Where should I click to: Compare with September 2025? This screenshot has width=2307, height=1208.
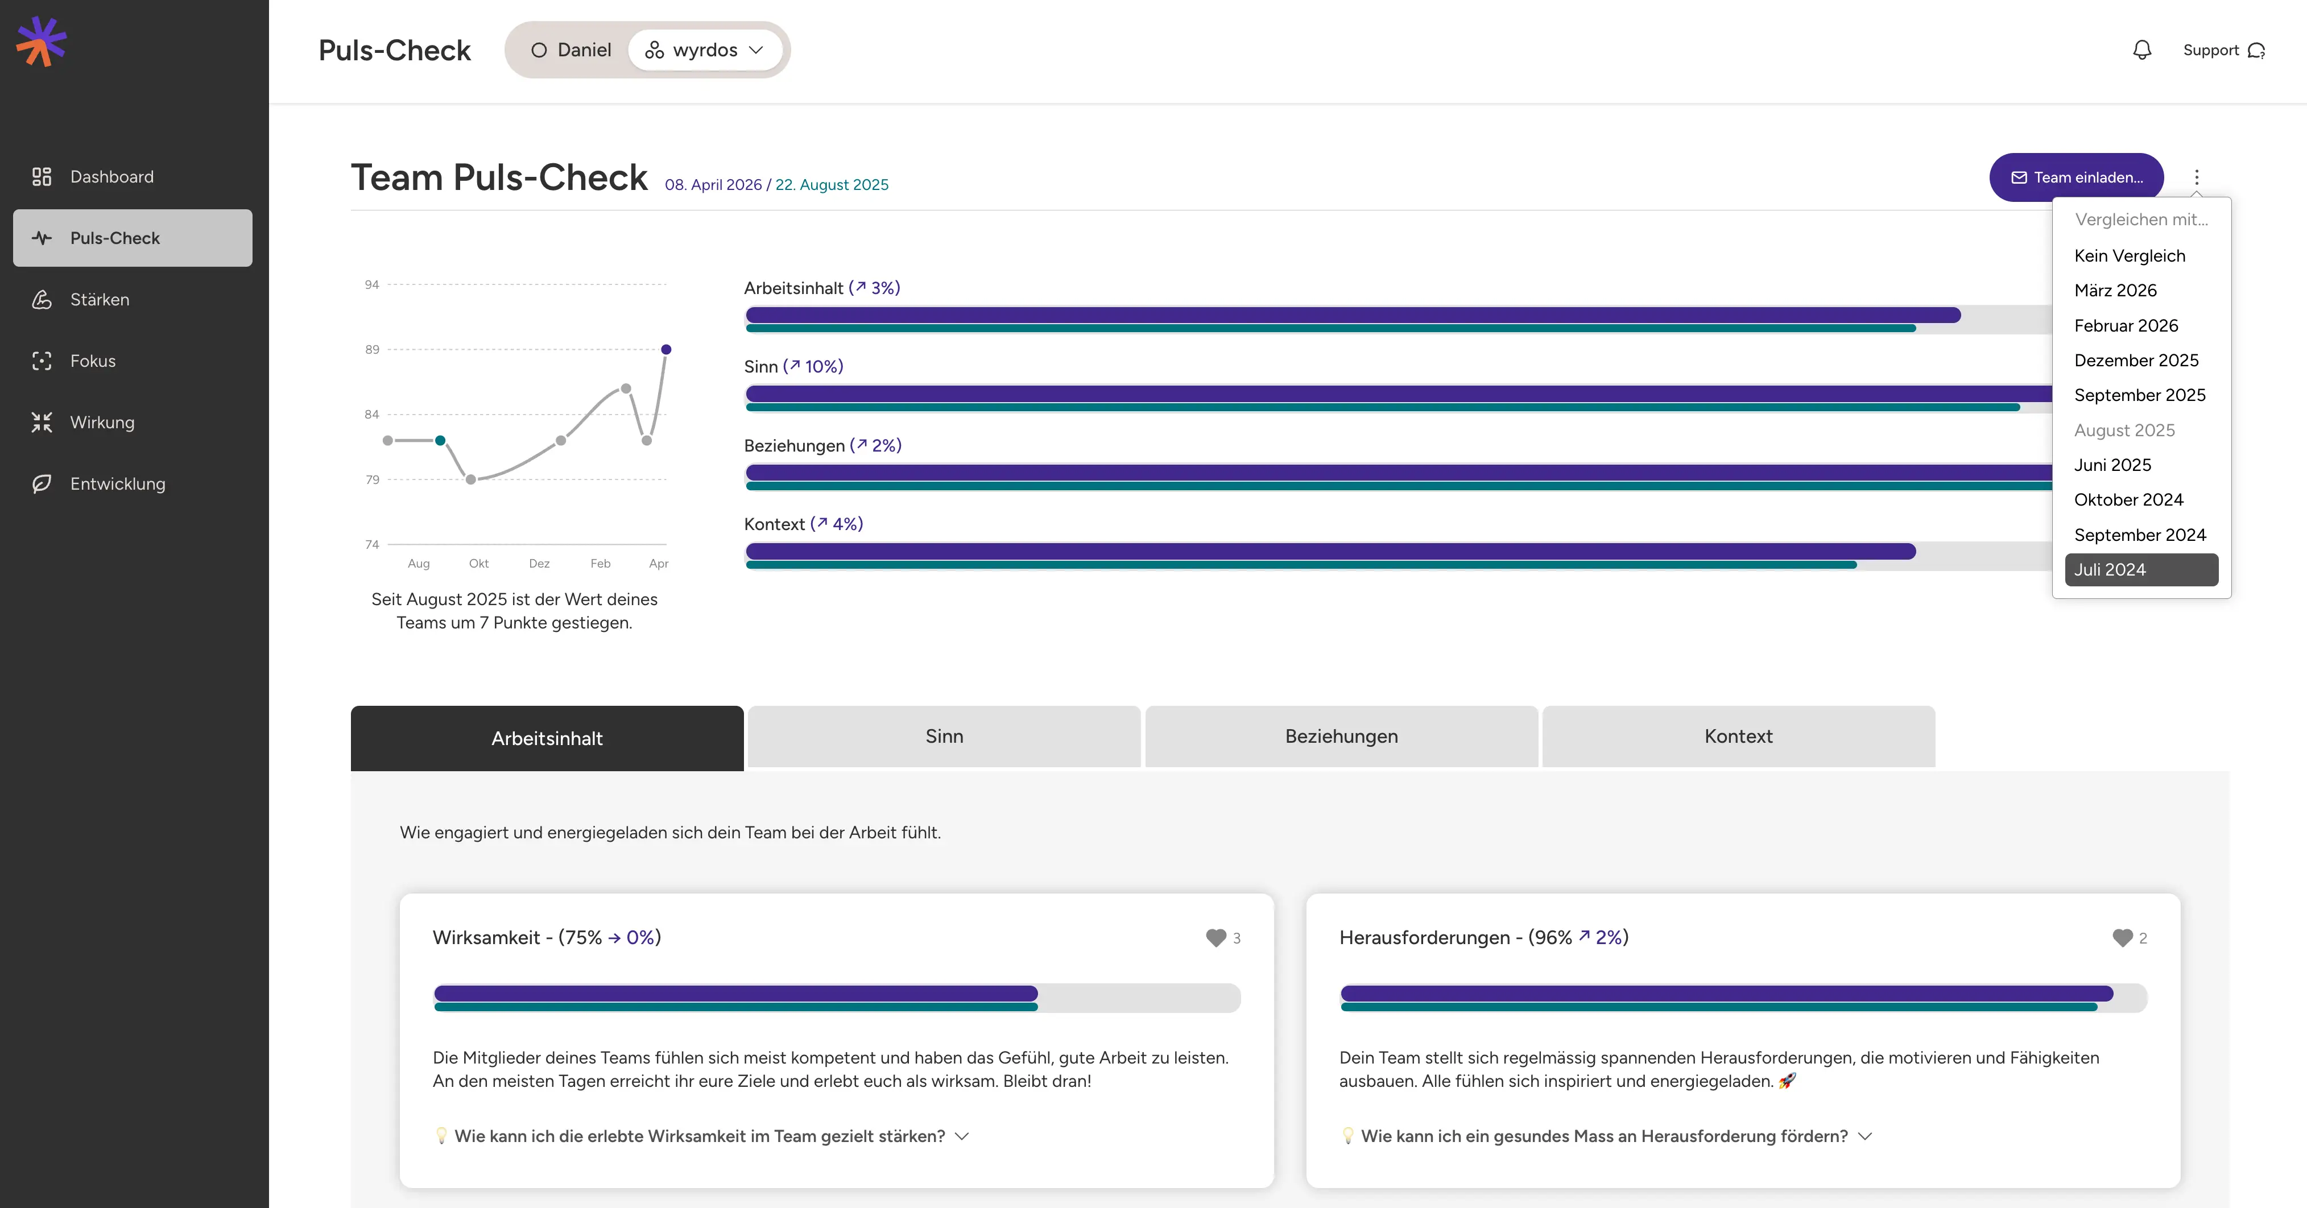[x=2141, y=395]
